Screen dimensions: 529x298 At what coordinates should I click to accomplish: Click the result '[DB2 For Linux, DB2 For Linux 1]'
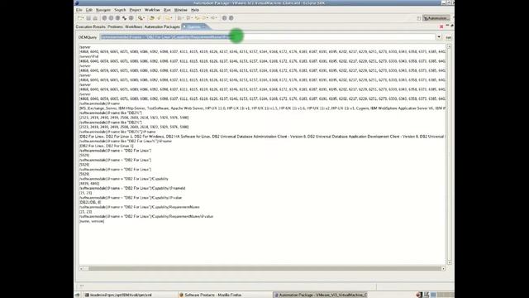[107, 146]
